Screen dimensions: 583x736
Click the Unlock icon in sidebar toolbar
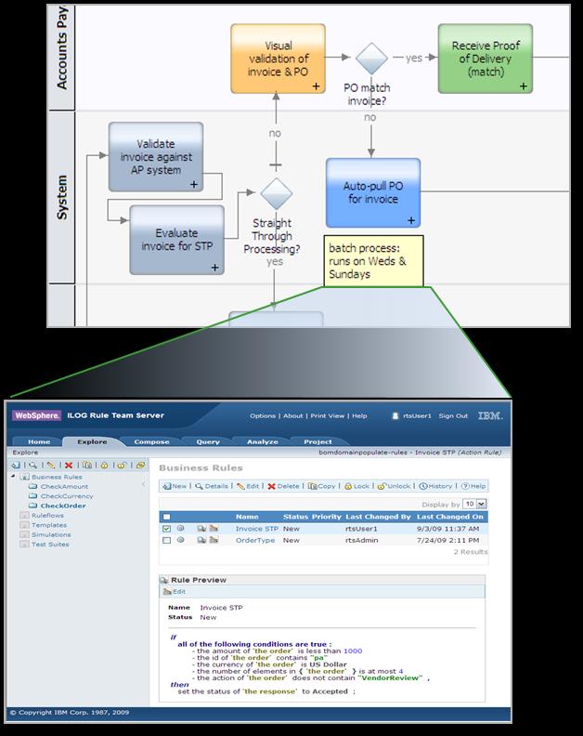point(122,466)
